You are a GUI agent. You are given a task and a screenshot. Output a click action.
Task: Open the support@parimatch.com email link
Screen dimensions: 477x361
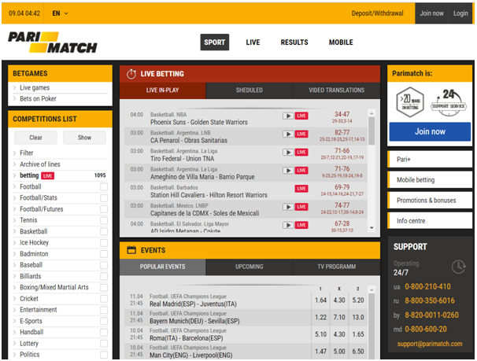pyautogui.click(x=430, y=344)
